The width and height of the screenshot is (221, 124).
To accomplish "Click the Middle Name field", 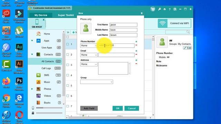I will 123,30.
